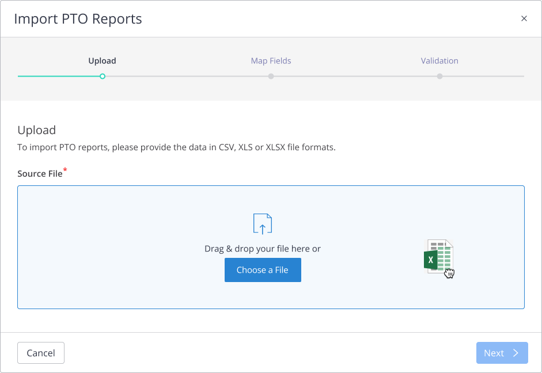Click the Map Fields step dot
542x373 pixels.
tap(271, 76)
